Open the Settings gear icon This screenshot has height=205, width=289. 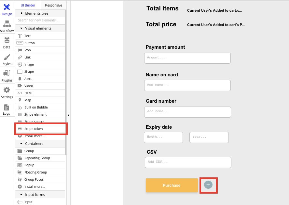pos(7,92)
